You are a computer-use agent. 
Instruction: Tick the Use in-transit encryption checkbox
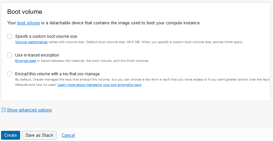point(10,55)
